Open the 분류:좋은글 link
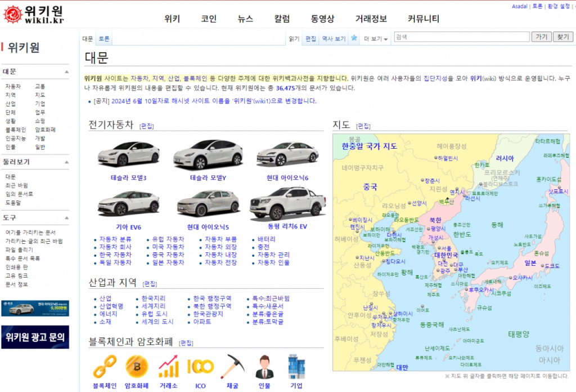This screenshot has width=576, height=392. point(268,314)
